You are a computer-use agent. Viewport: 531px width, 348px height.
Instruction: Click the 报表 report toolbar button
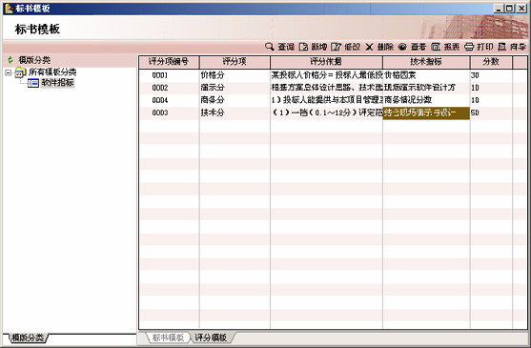[x=445, y=47]
